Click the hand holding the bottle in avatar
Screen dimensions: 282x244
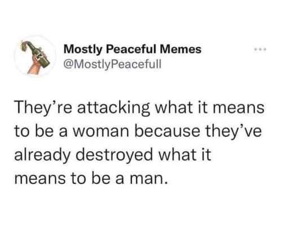tap(37, 63)
